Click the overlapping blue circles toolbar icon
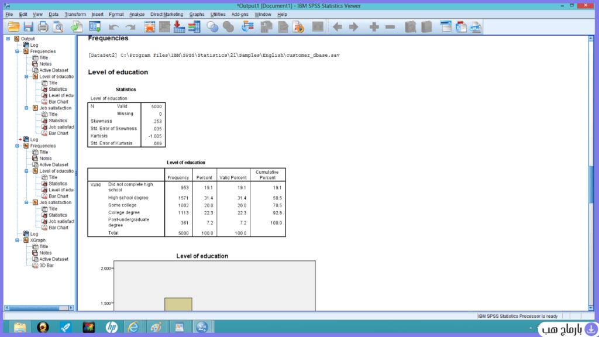The height and width of the screenshot is (337, 599). (x=212, y=27)
